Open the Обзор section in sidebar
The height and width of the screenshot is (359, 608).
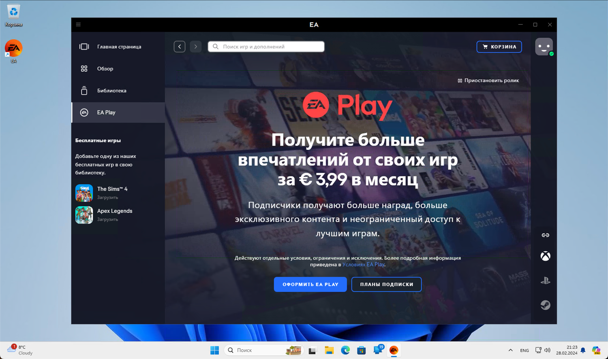(118, 69)
